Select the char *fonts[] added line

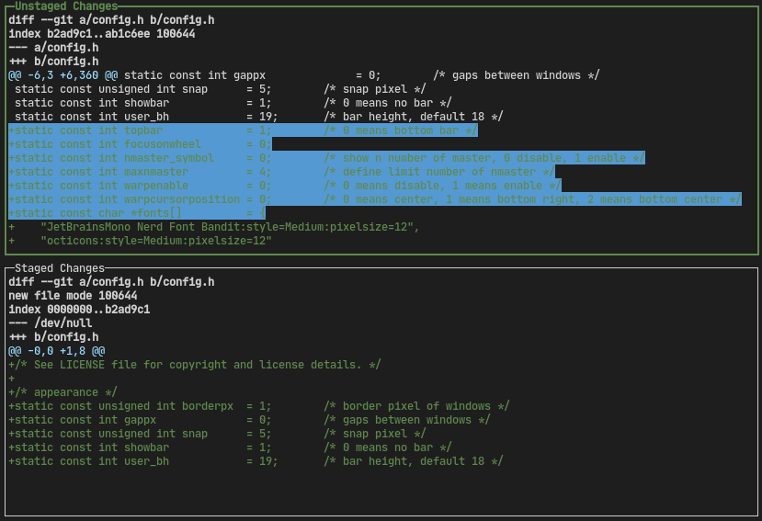[142, 213]
